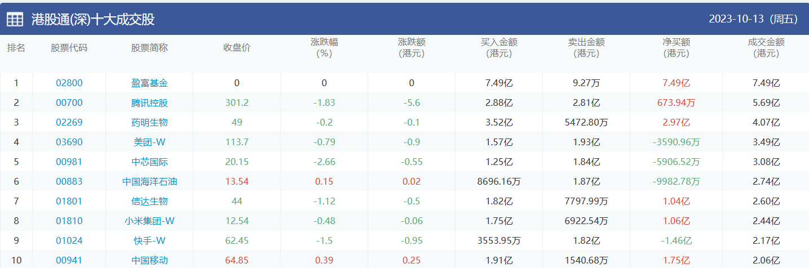Click stock code 00883
Viewport: 809px width, 268px height.
tap(69, 182)
